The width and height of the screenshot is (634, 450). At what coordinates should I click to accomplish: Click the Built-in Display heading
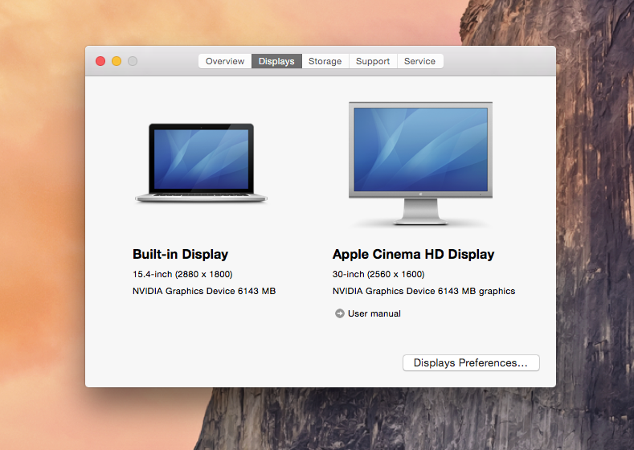[180, 254]
